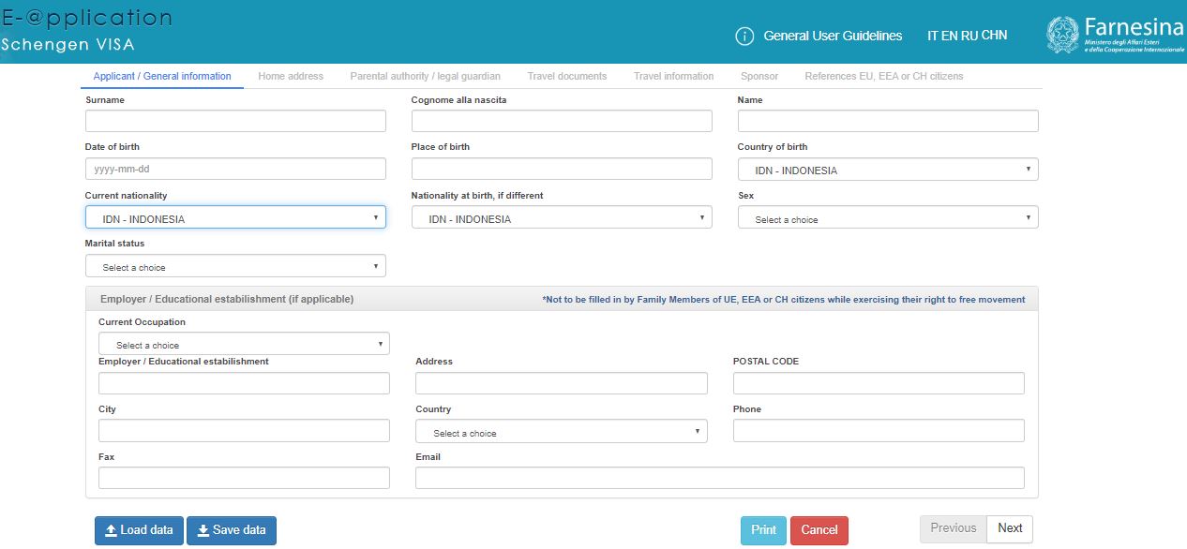1187x549 pixels.
Task: Open the Sex selection dropdown
Action: 888,217
